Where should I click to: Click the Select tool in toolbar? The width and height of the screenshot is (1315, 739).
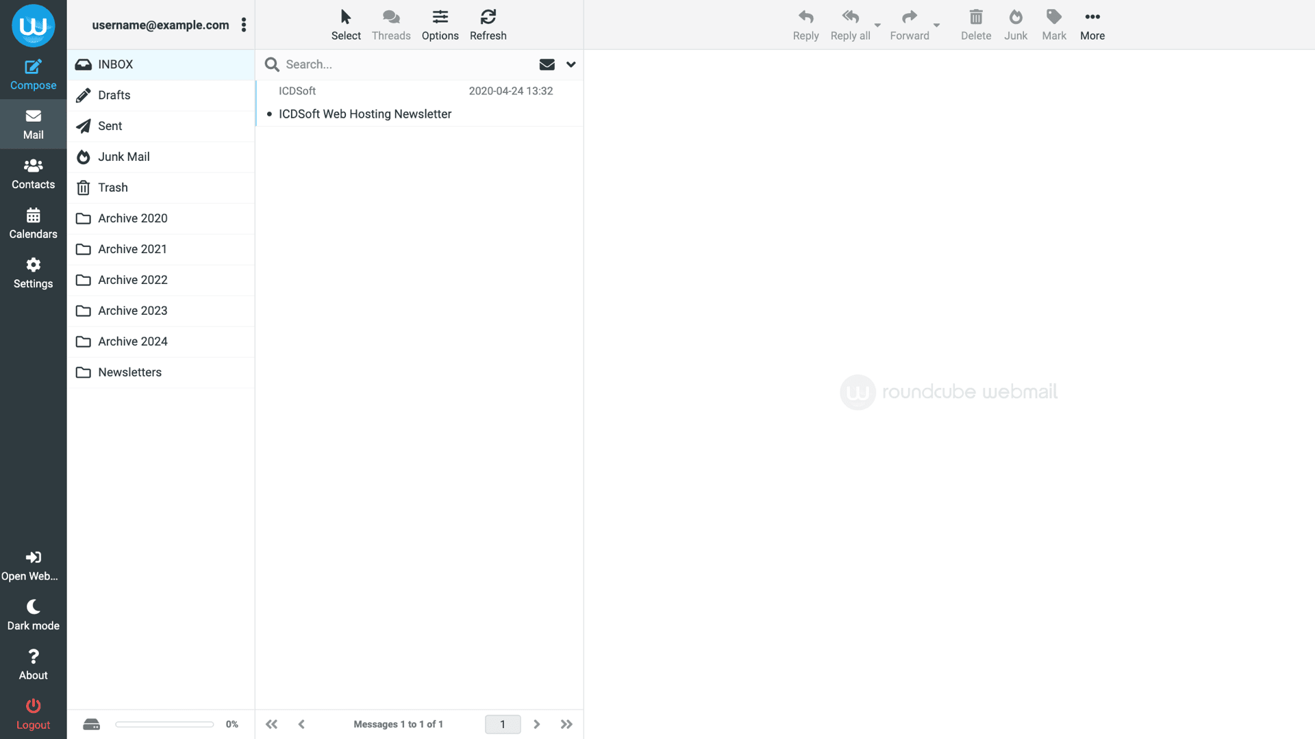[x=346, y=25]
